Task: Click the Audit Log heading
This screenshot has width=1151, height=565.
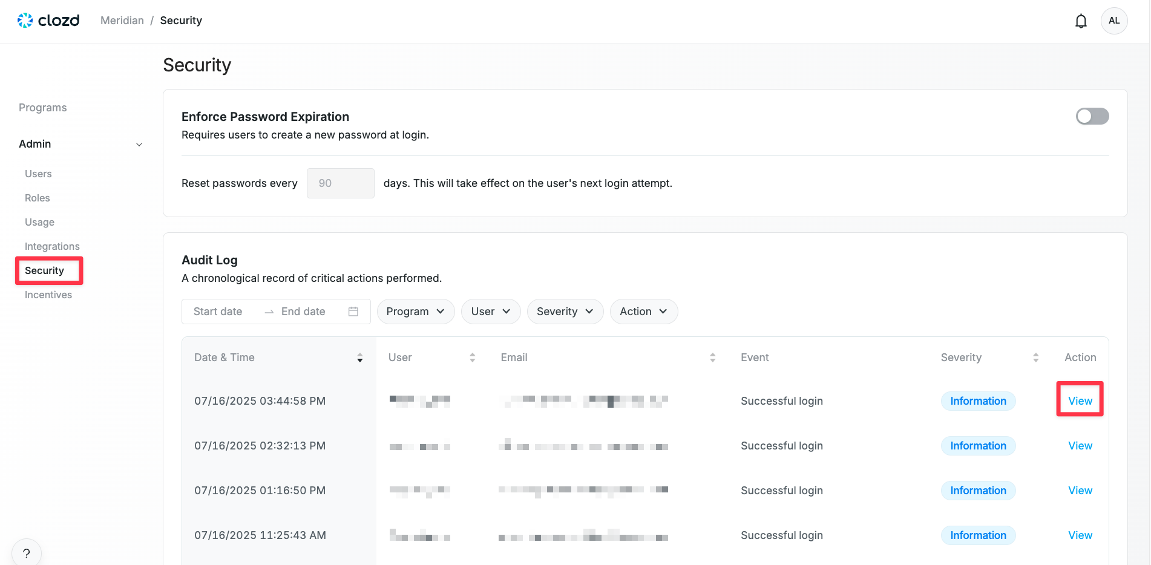Action: coord(209,260)
